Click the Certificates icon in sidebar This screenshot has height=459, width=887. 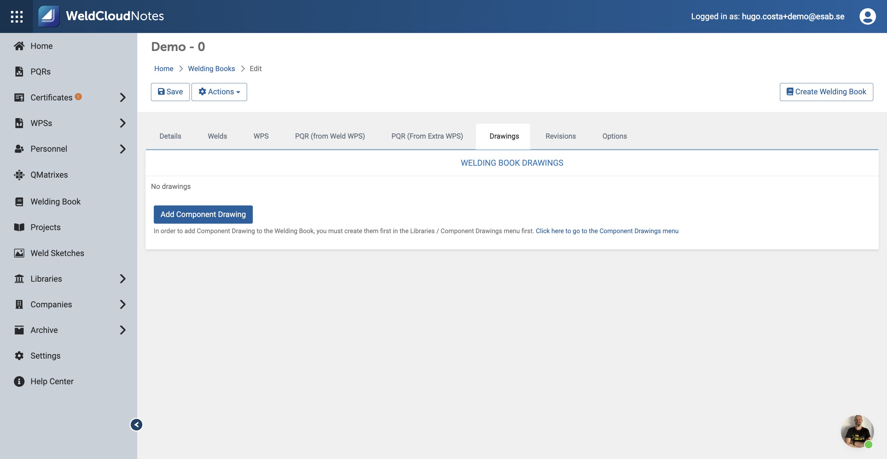pyautogui.click(x=19, y=97)
